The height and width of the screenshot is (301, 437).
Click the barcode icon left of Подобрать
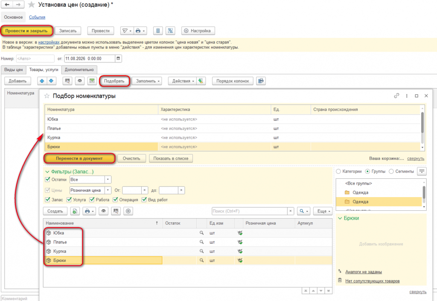point(67,81)
